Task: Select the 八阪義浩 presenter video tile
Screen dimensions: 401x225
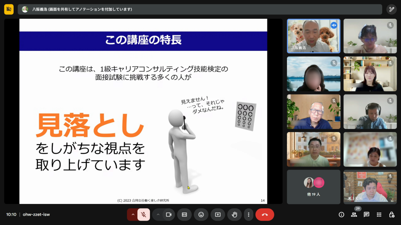Action: pos(313,36)
